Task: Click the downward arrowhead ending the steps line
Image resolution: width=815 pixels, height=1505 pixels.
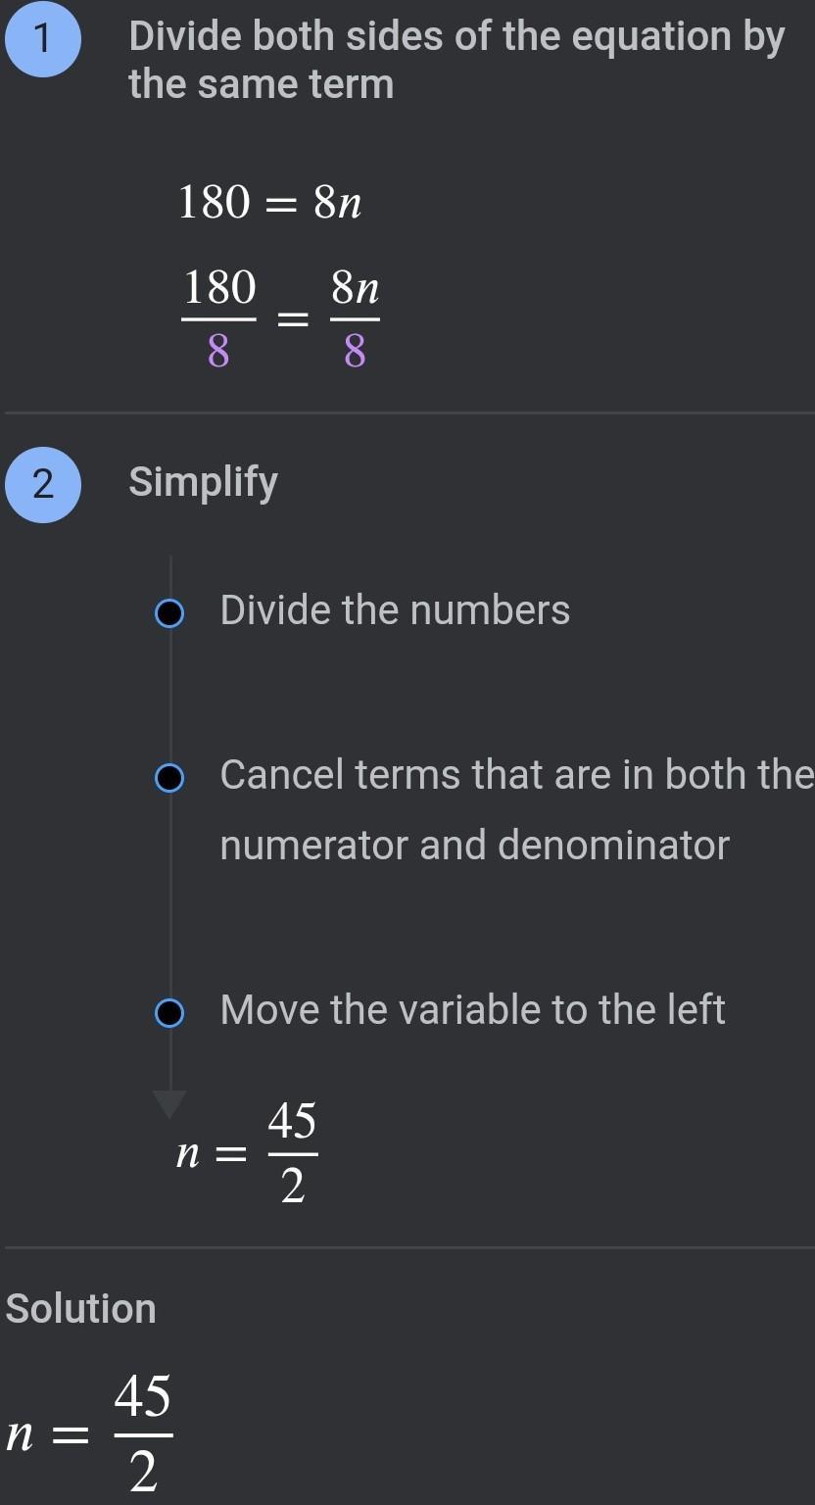Action: [169, 1104]
